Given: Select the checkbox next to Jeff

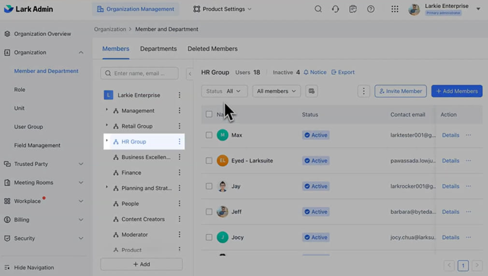Looking at the screenshot, I should tap(209, 212).
